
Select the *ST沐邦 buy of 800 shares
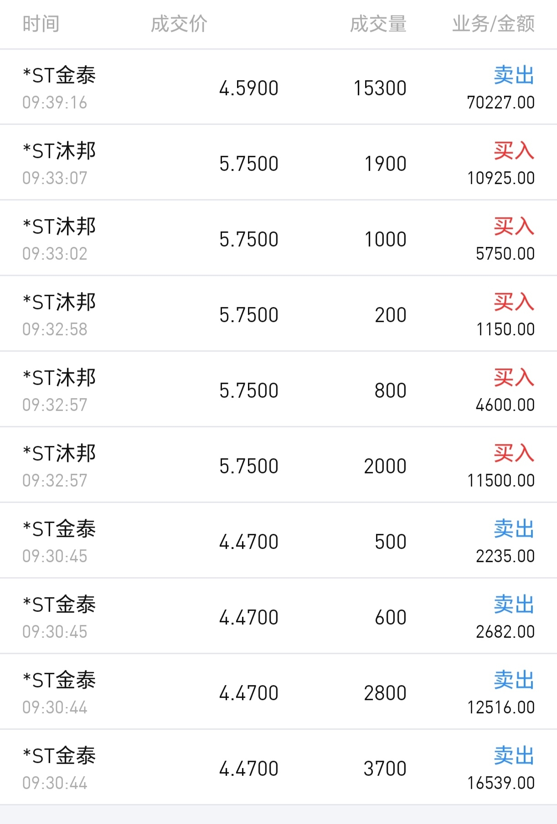[x=278, y=389]
